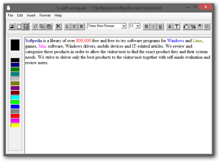Minimize the S-soft wordpad window
Screen dimensions: 220x162
point(187,7)
